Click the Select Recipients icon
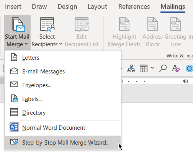 47,24
